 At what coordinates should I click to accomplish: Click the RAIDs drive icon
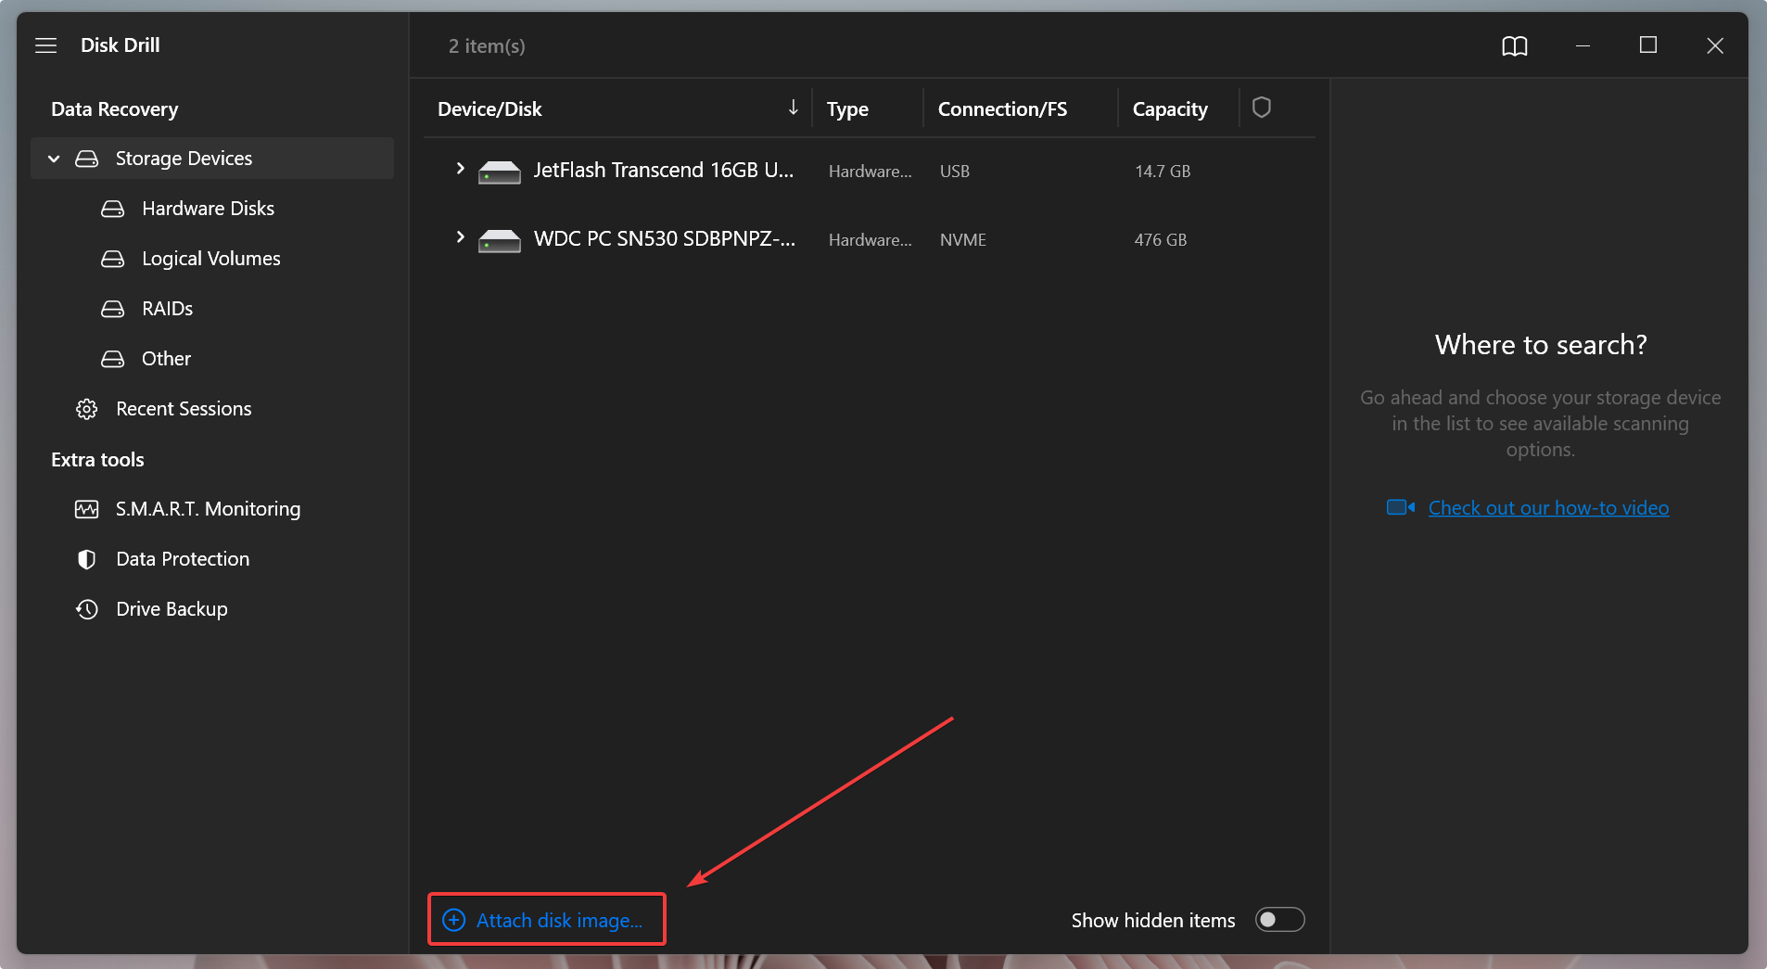tap(112, 309)
